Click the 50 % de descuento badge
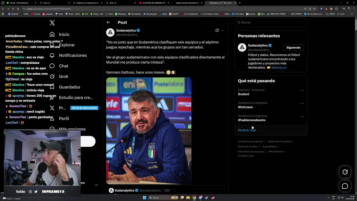357x201 pixels. (84, 108)
